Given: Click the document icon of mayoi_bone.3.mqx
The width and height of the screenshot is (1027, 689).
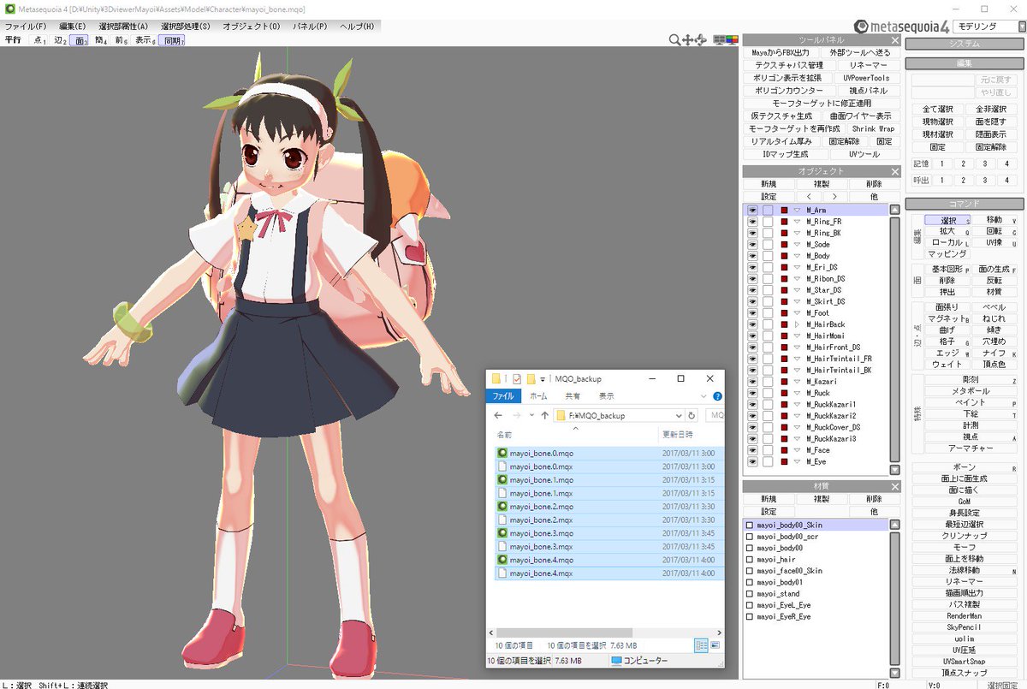Looking at the screenshot, I should tap(502, 546).
